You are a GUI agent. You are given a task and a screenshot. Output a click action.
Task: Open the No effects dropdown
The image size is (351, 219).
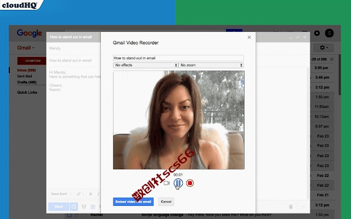[145, 65]
